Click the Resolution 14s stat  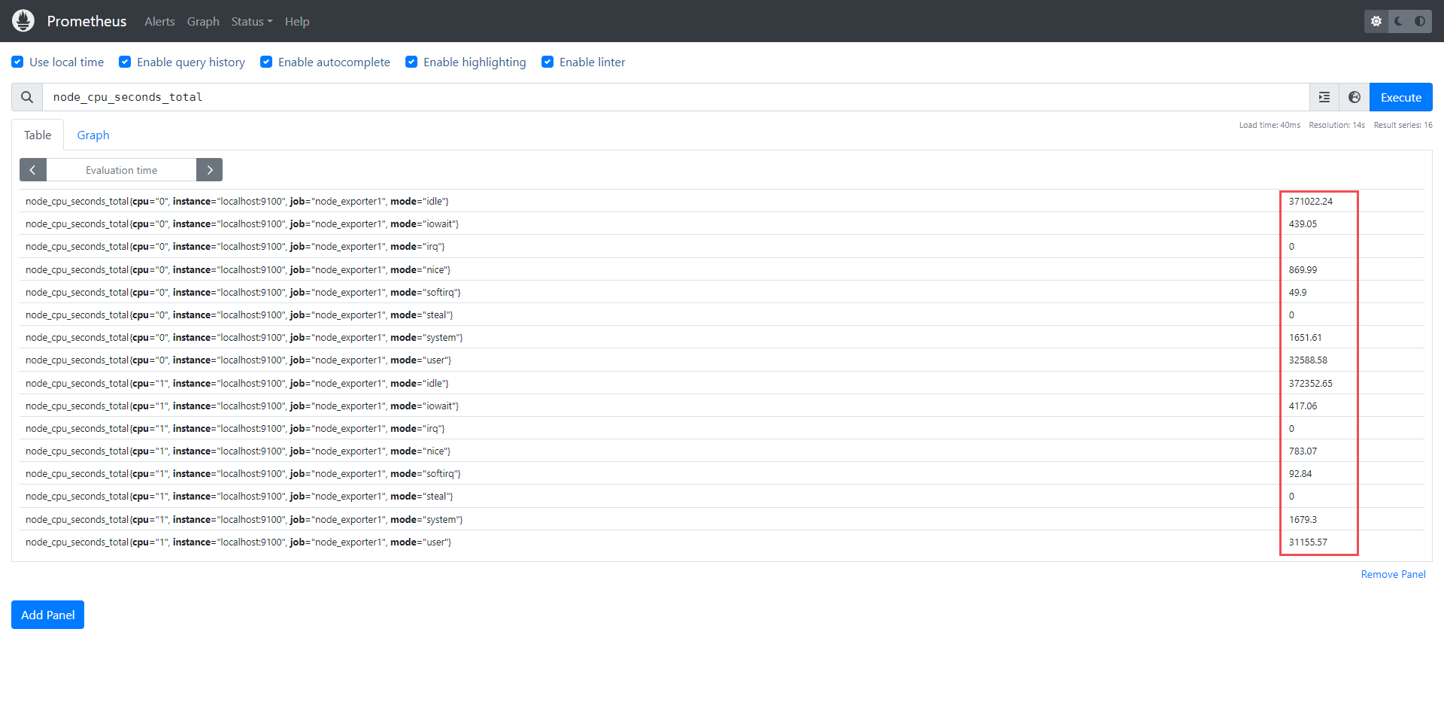(x=1336, y=125)
